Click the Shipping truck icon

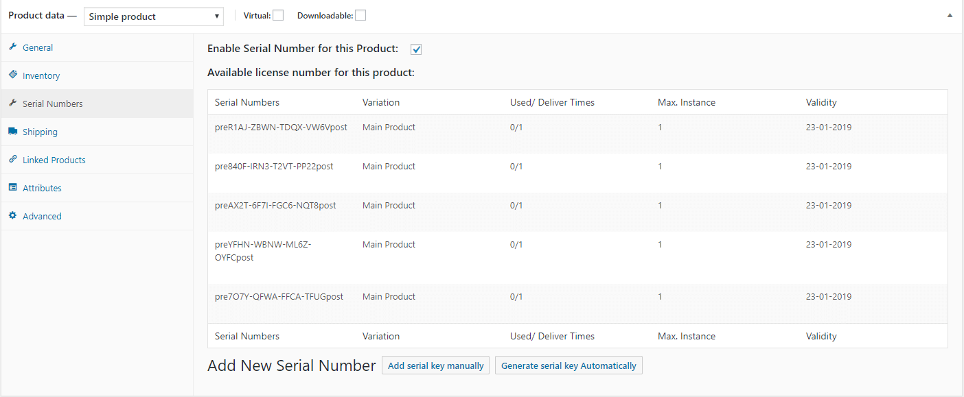pos(13,131)
